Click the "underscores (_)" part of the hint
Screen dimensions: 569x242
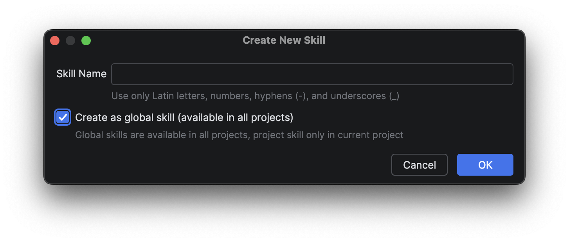point(365,96)
